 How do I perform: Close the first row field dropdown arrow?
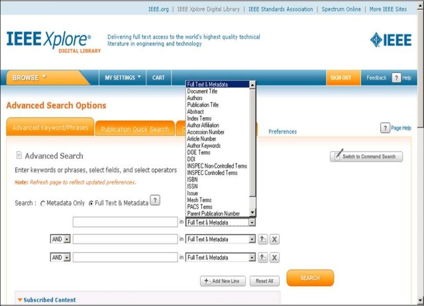click(x=252, y=223)
